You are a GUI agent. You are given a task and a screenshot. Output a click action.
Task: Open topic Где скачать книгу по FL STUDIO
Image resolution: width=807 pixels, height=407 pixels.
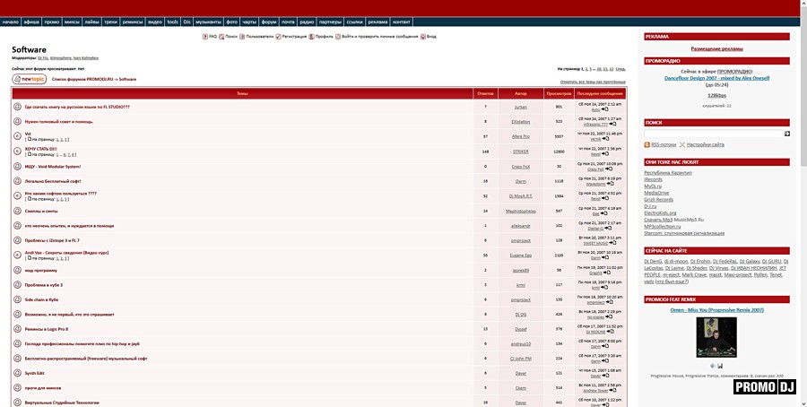(77, 107)
